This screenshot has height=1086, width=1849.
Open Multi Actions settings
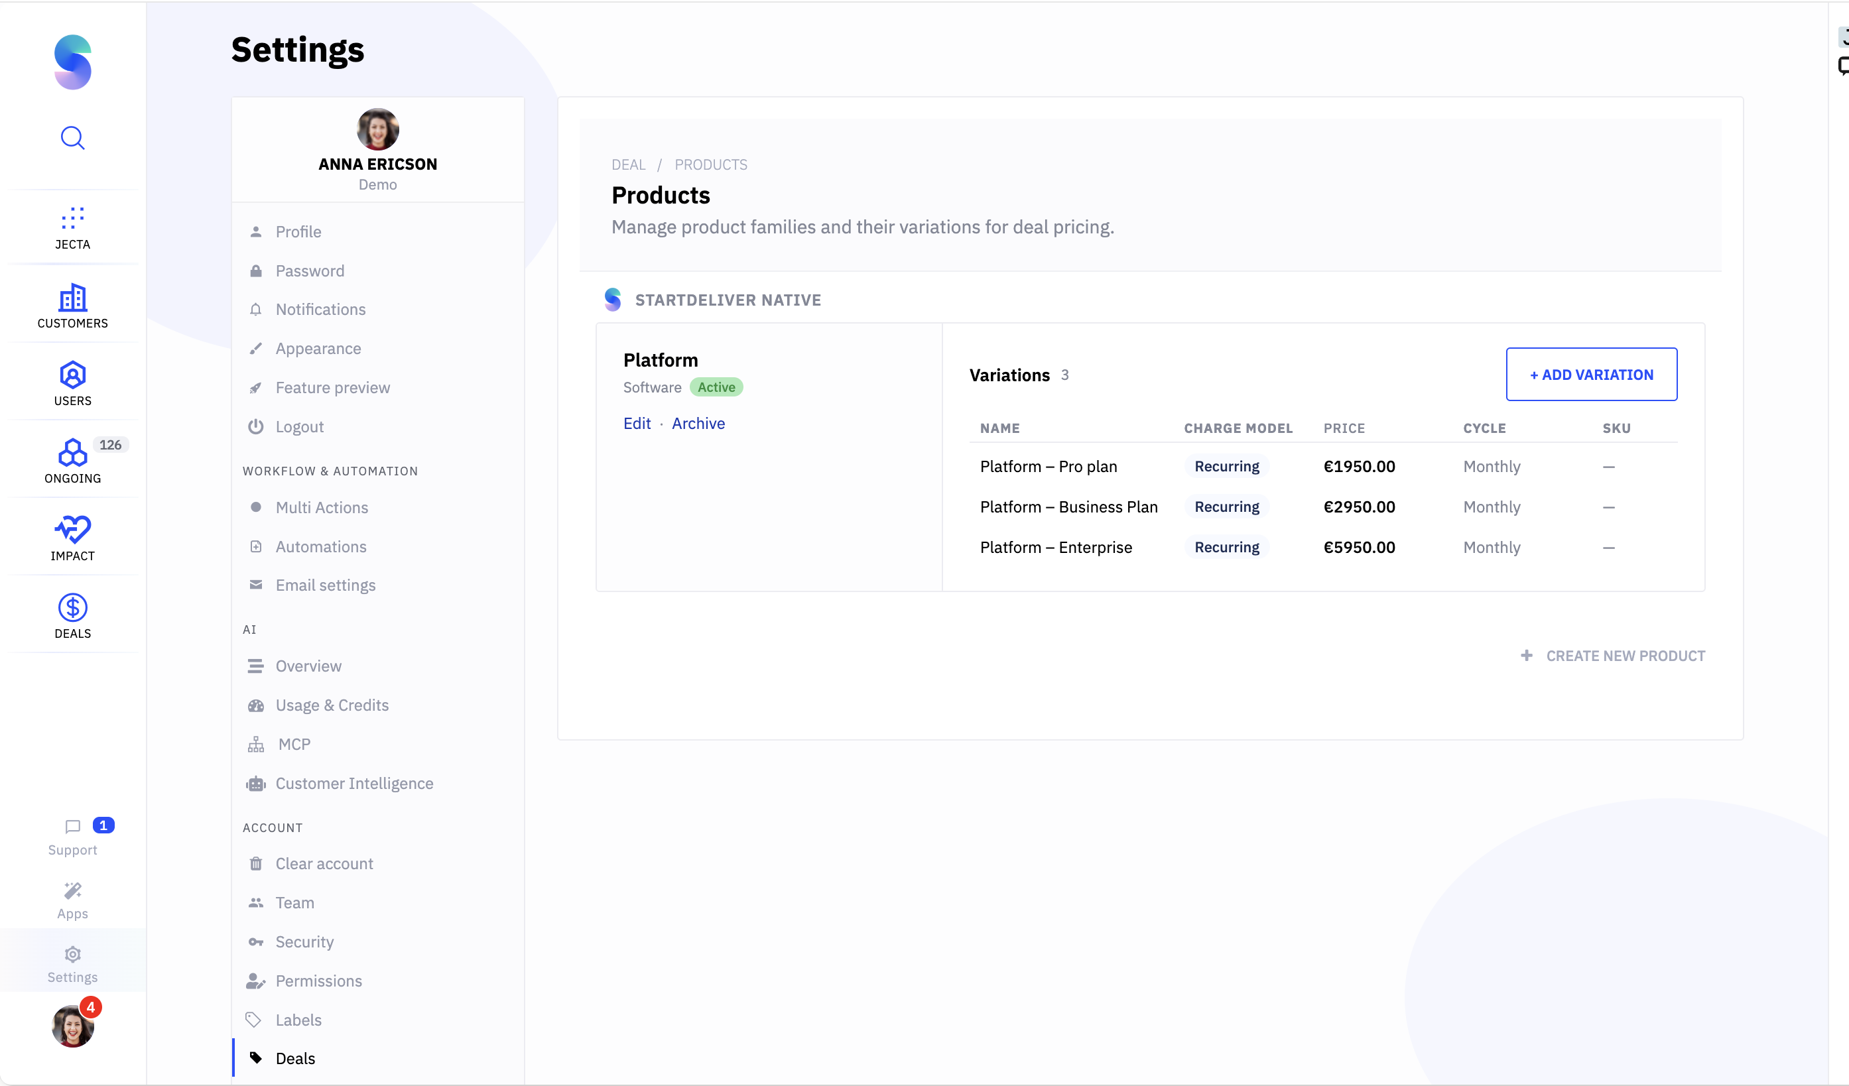click(x=322, y=507)
